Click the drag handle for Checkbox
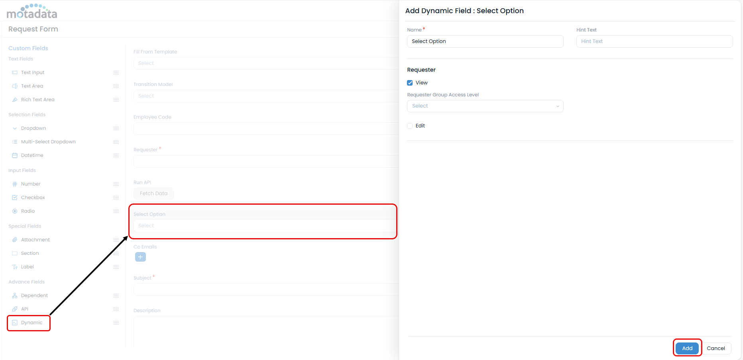This screenshot has width=743, height=360. 116,198
